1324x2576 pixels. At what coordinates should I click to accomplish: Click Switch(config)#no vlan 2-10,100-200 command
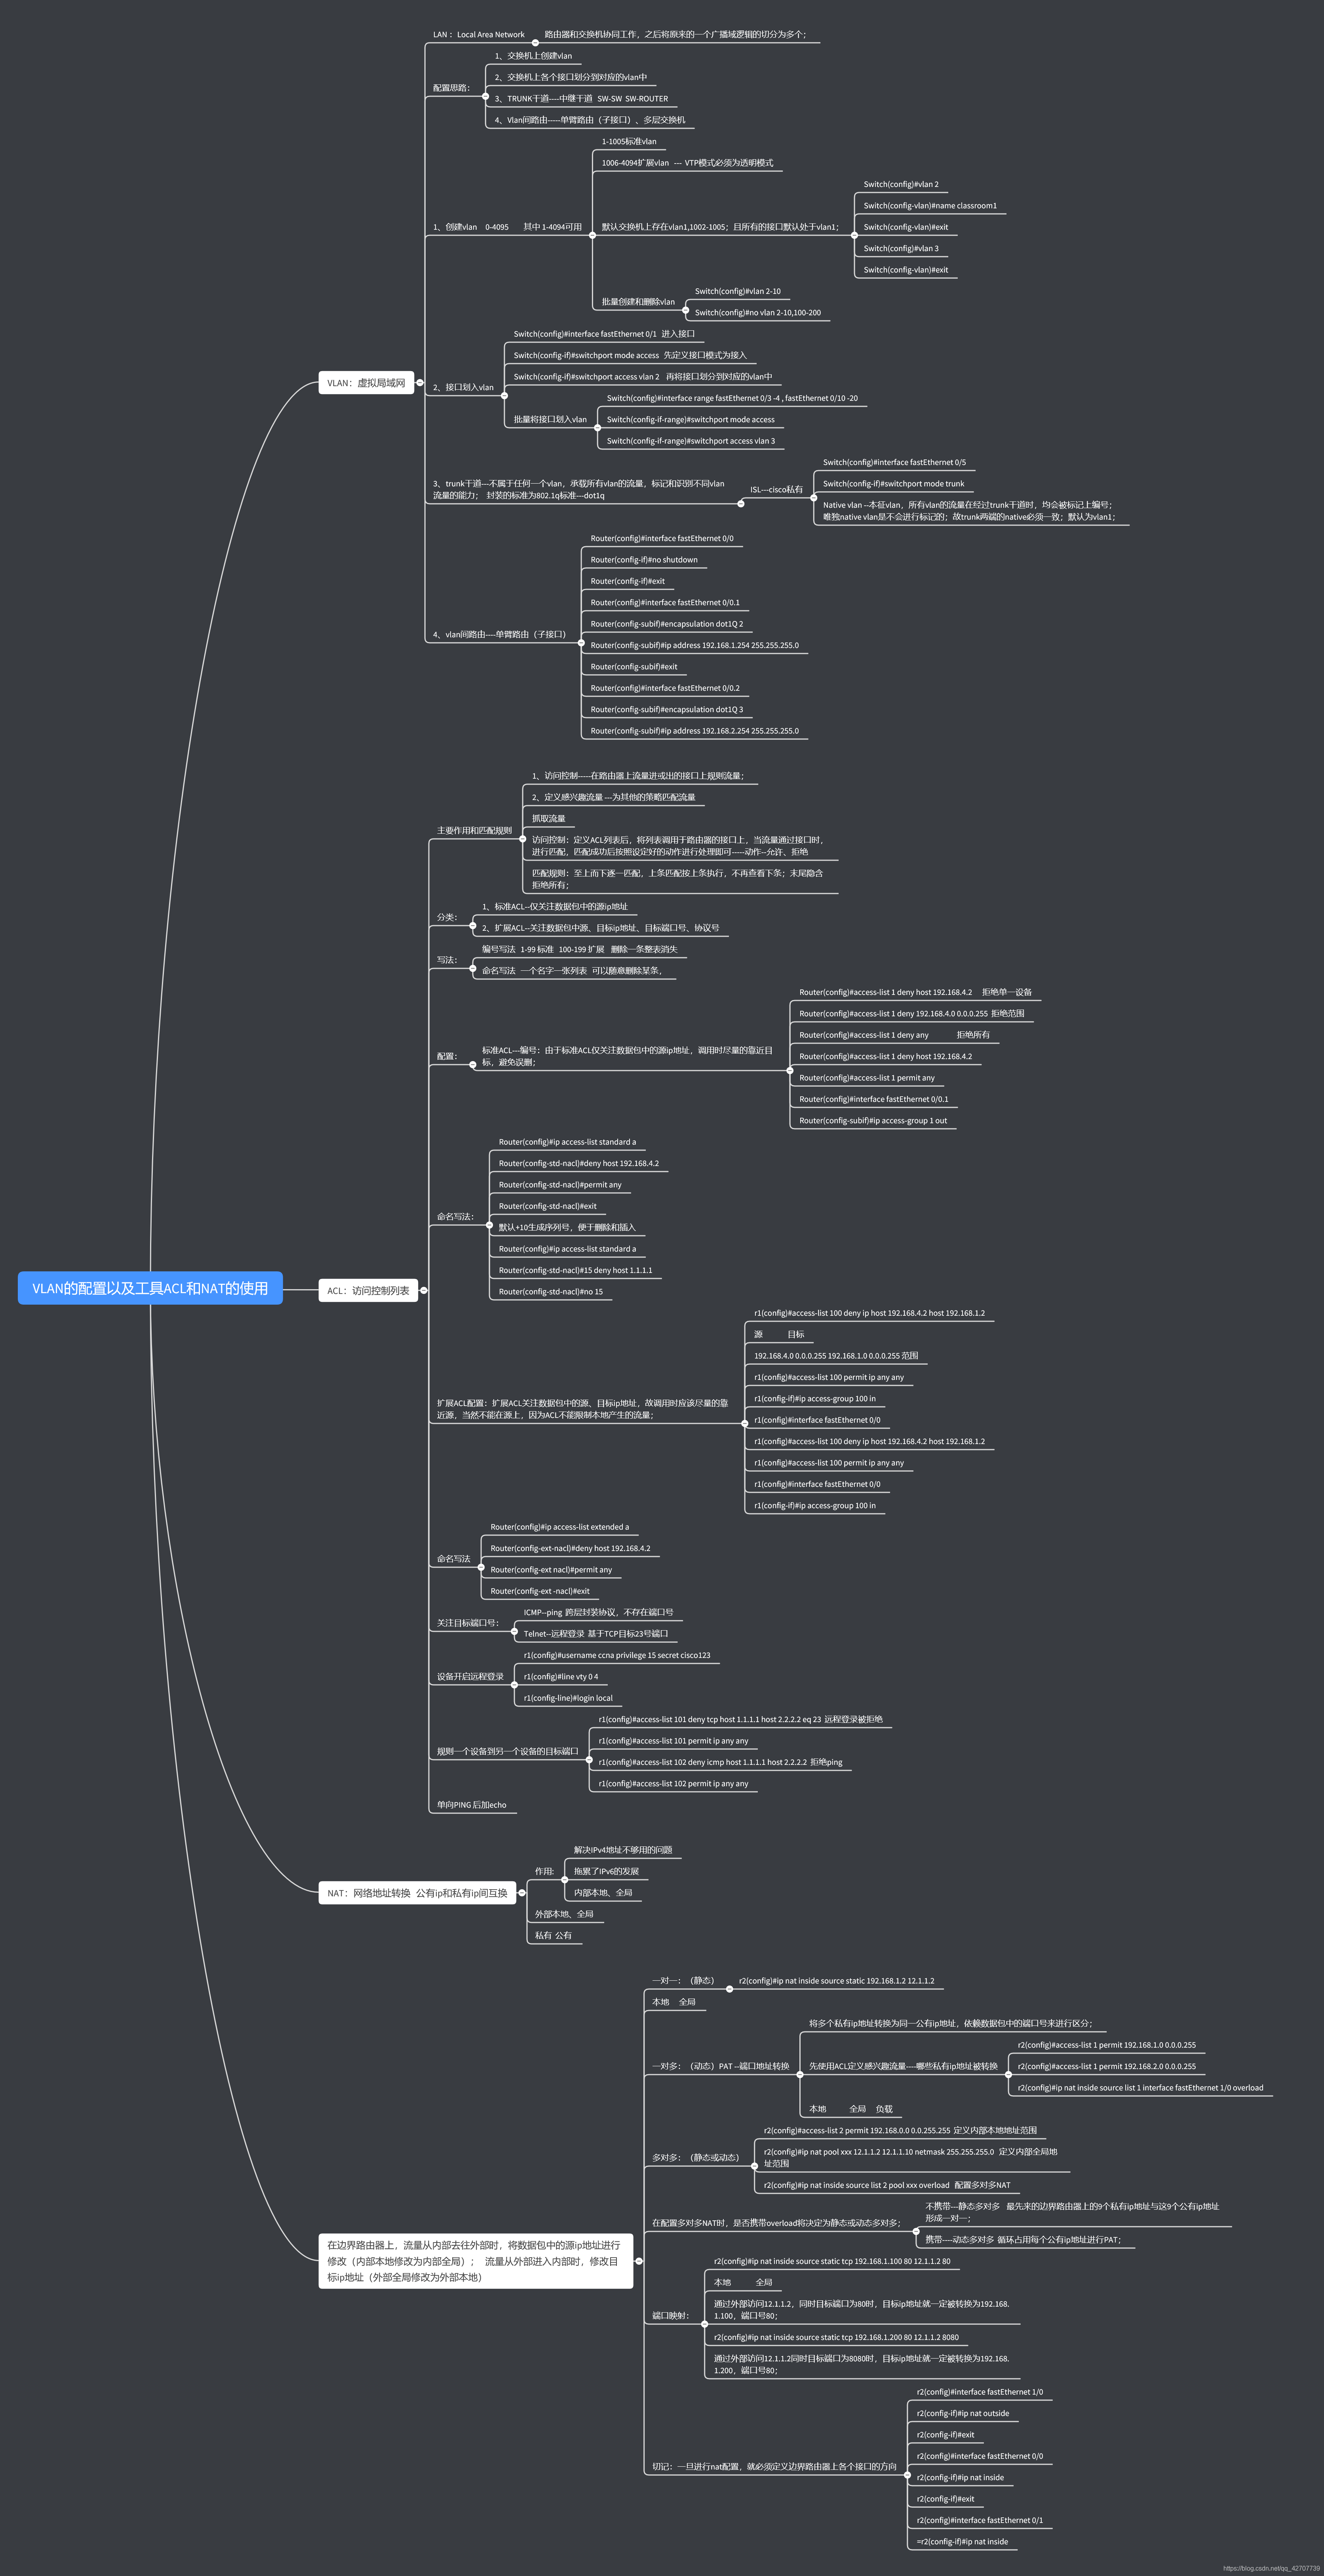pos(758,313)
